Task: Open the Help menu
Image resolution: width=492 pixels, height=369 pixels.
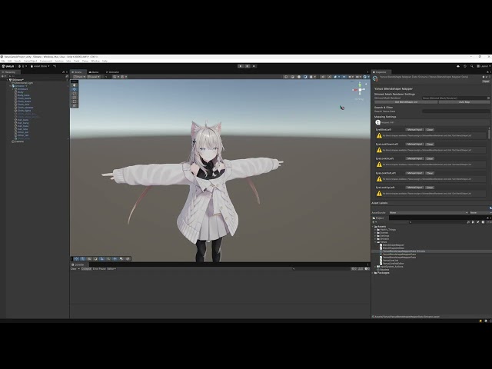Action: click(105, 61)
